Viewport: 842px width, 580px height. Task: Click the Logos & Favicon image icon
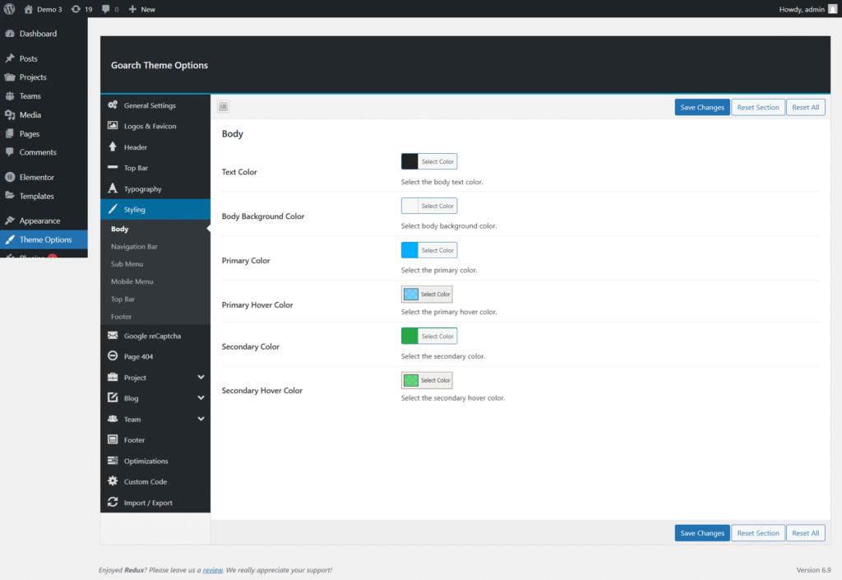tap(112, 126)
